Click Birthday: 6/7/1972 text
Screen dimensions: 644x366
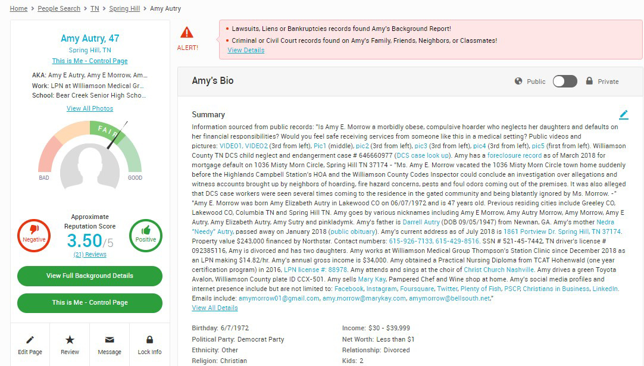(220, 328)
